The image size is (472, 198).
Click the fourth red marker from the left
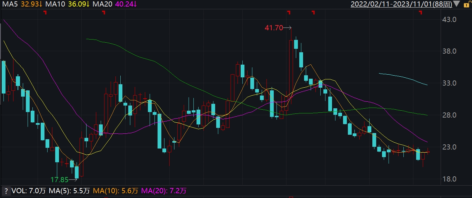(313, 13)
